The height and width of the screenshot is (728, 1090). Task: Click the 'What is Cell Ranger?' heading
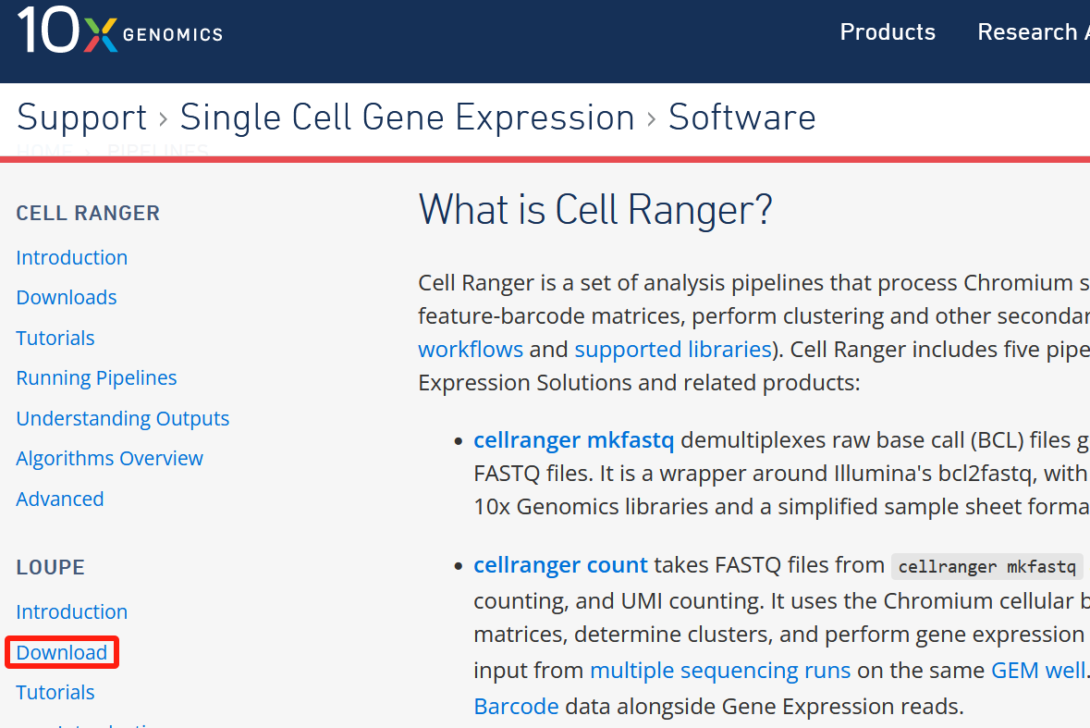tap(595, 210)
